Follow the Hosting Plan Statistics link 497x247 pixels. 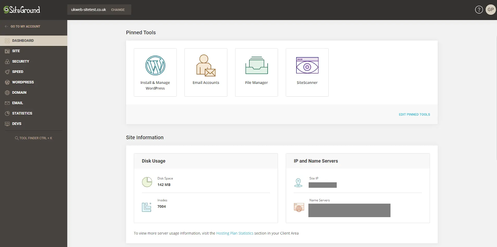click(235, 233)
